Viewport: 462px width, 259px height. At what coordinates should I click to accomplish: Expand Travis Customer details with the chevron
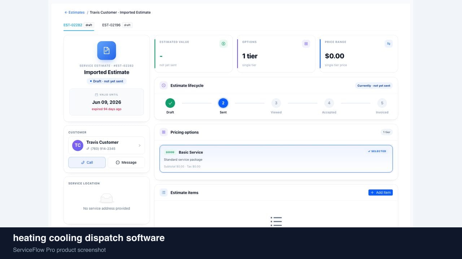[139, 146]
